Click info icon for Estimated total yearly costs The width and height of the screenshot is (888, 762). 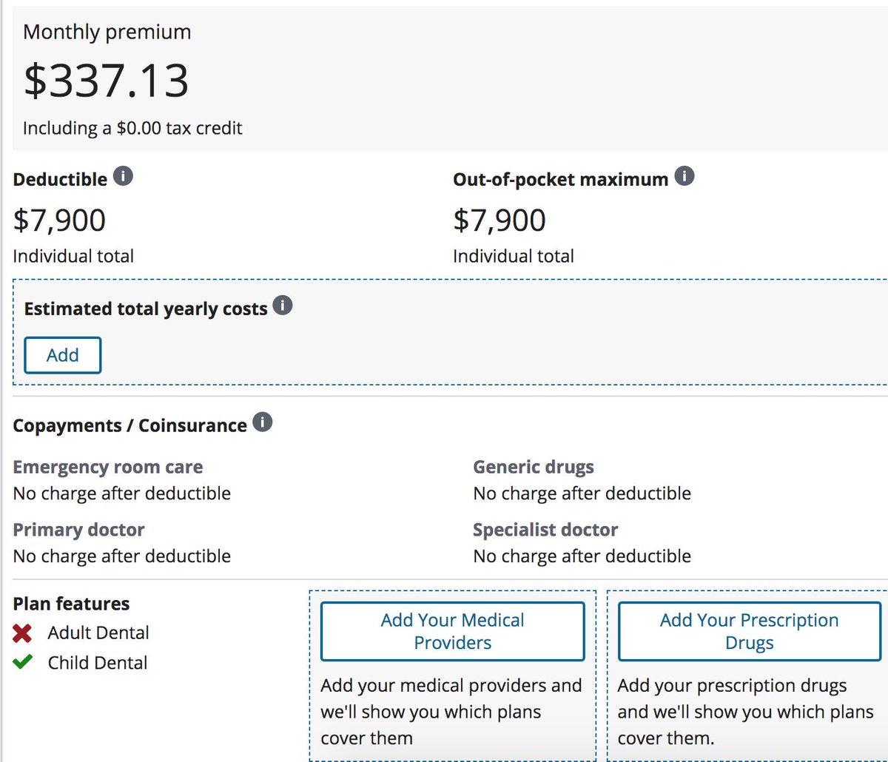283,306
